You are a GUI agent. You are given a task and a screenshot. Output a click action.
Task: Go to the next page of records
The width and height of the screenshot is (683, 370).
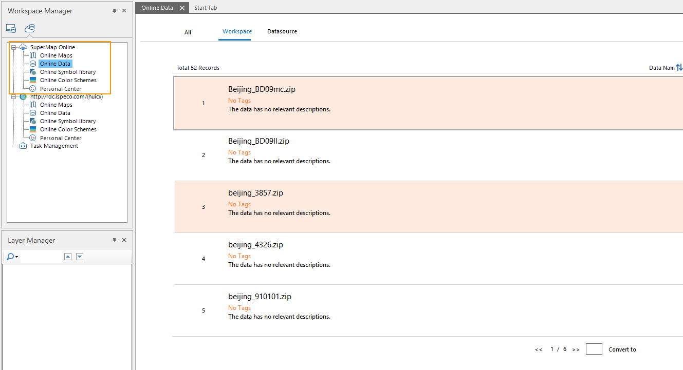tap(576, 349)
